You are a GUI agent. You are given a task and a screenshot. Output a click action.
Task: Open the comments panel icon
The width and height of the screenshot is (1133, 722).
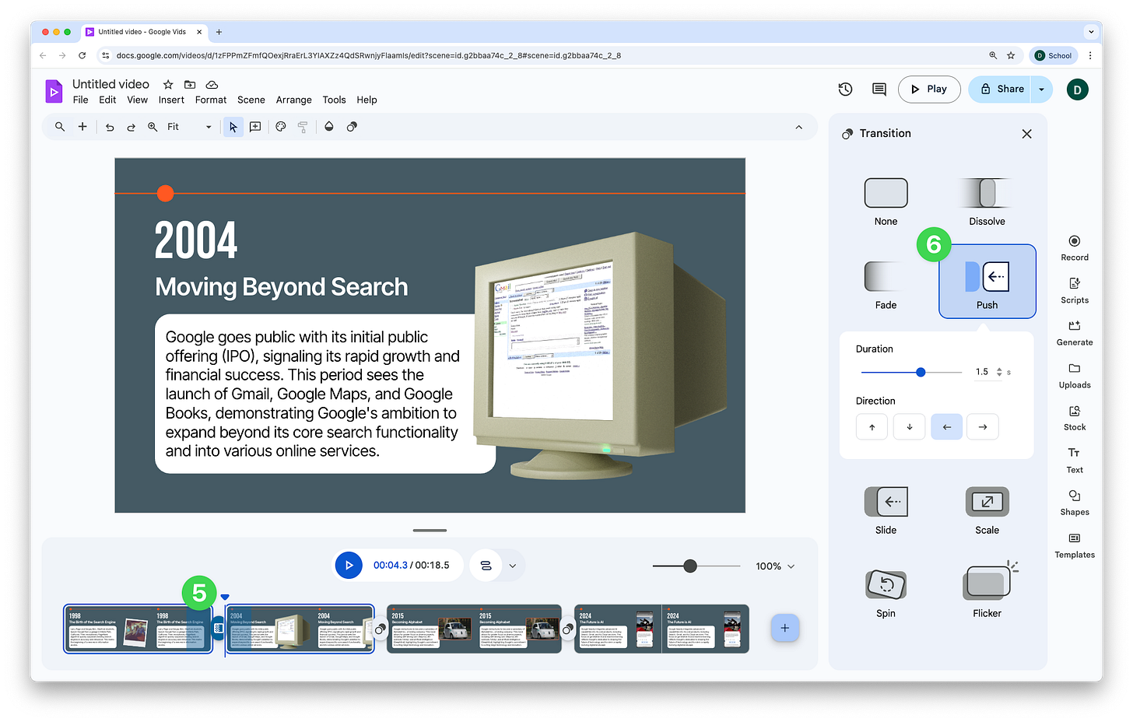(879, 89)
